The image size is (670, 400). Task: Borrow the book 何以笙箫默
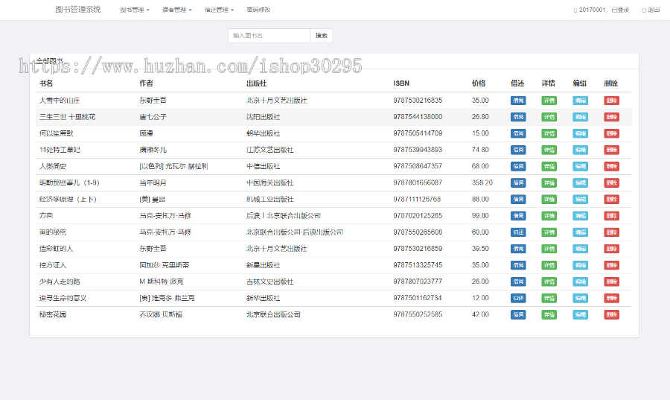click(x=518, y=133)
